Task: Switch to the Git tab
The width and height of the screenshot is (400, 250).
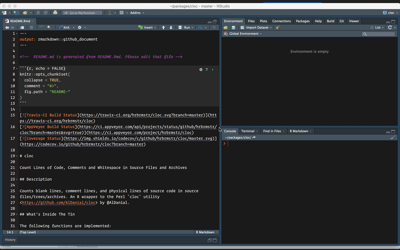Action: 342,21
